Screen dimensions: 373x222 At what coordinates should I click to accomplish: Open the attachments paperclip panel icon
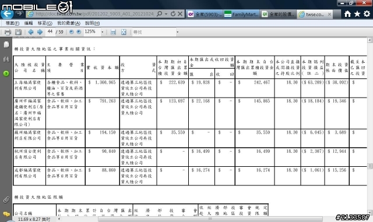pyautogui.click(x=6, y=200)
